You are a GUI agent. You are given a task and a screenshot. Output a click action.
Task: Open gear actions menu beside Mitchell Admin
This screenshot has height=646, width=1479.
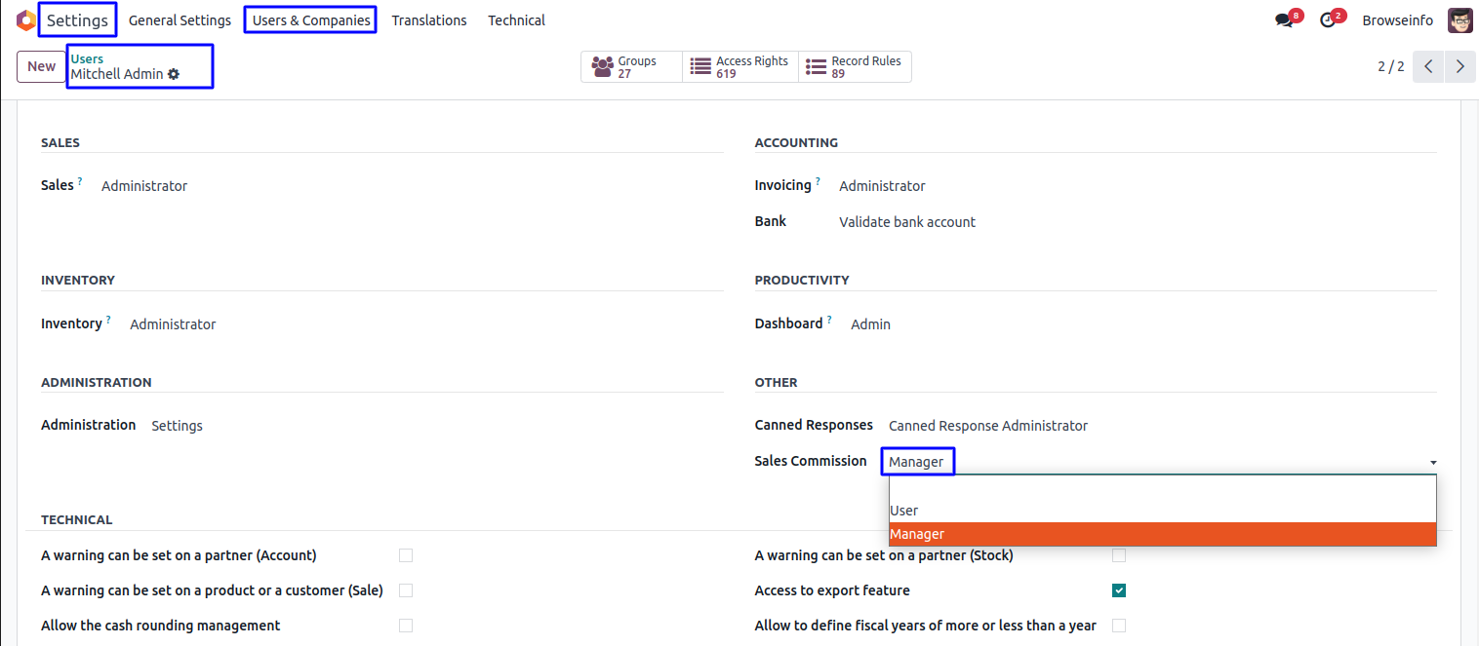(x=174, y=74)
